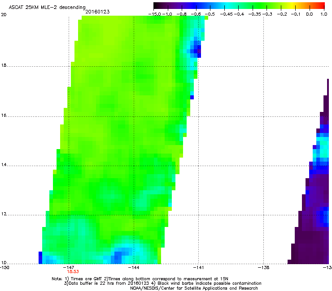Click the purple section of the color scale

176,6
